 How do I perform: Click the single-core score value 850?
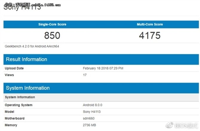click(x=52, y=35)
